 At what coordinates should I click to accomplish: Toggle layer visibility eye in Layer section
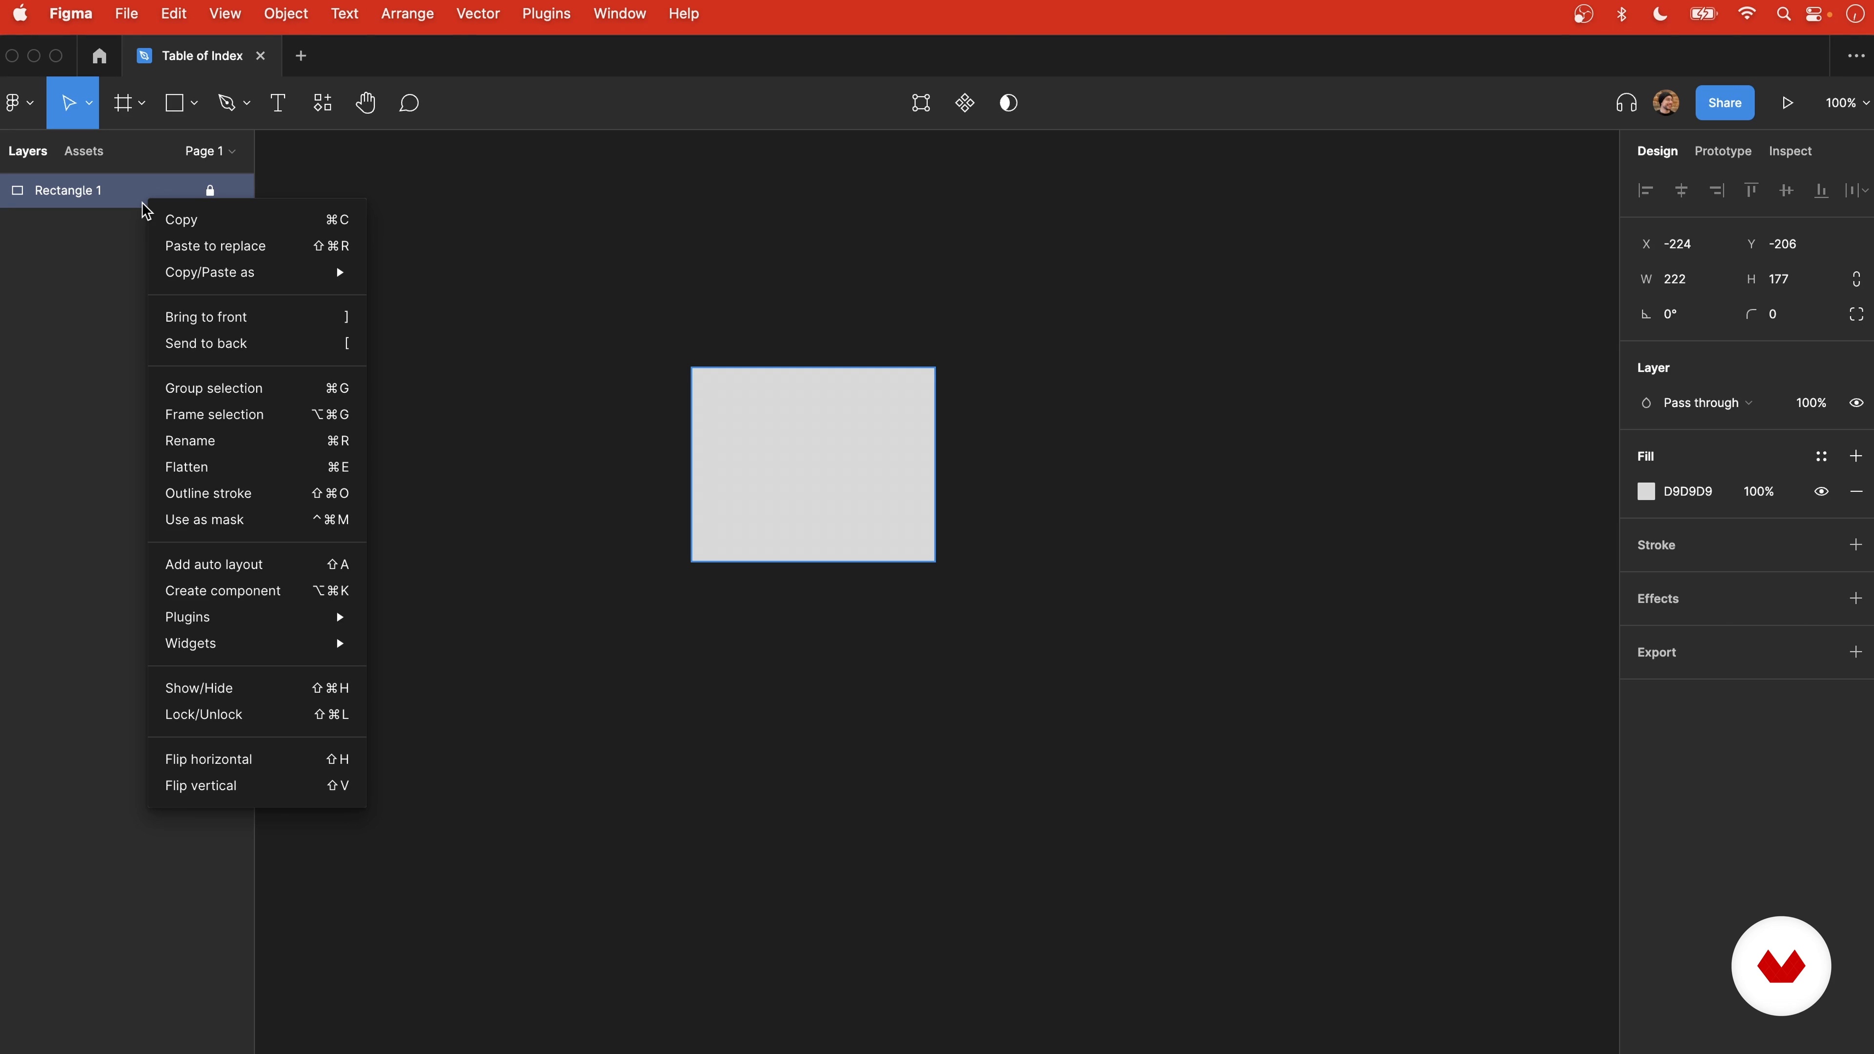(x=1856, y=403)
